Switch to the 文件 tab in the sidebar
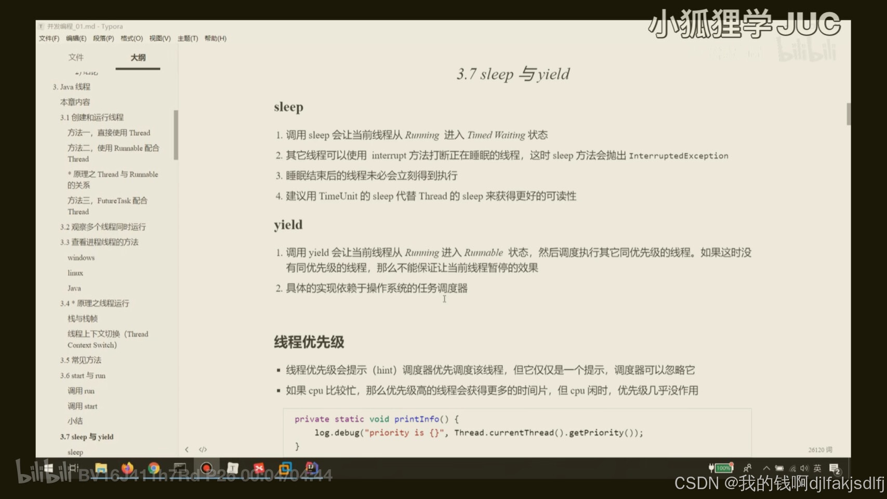Image resolution: width=887 pixels, height=499 pixels. point(76,57)
